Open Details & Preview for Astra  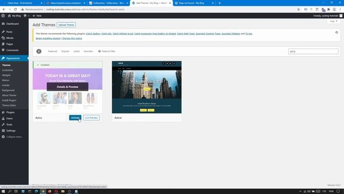coord(67,87)
